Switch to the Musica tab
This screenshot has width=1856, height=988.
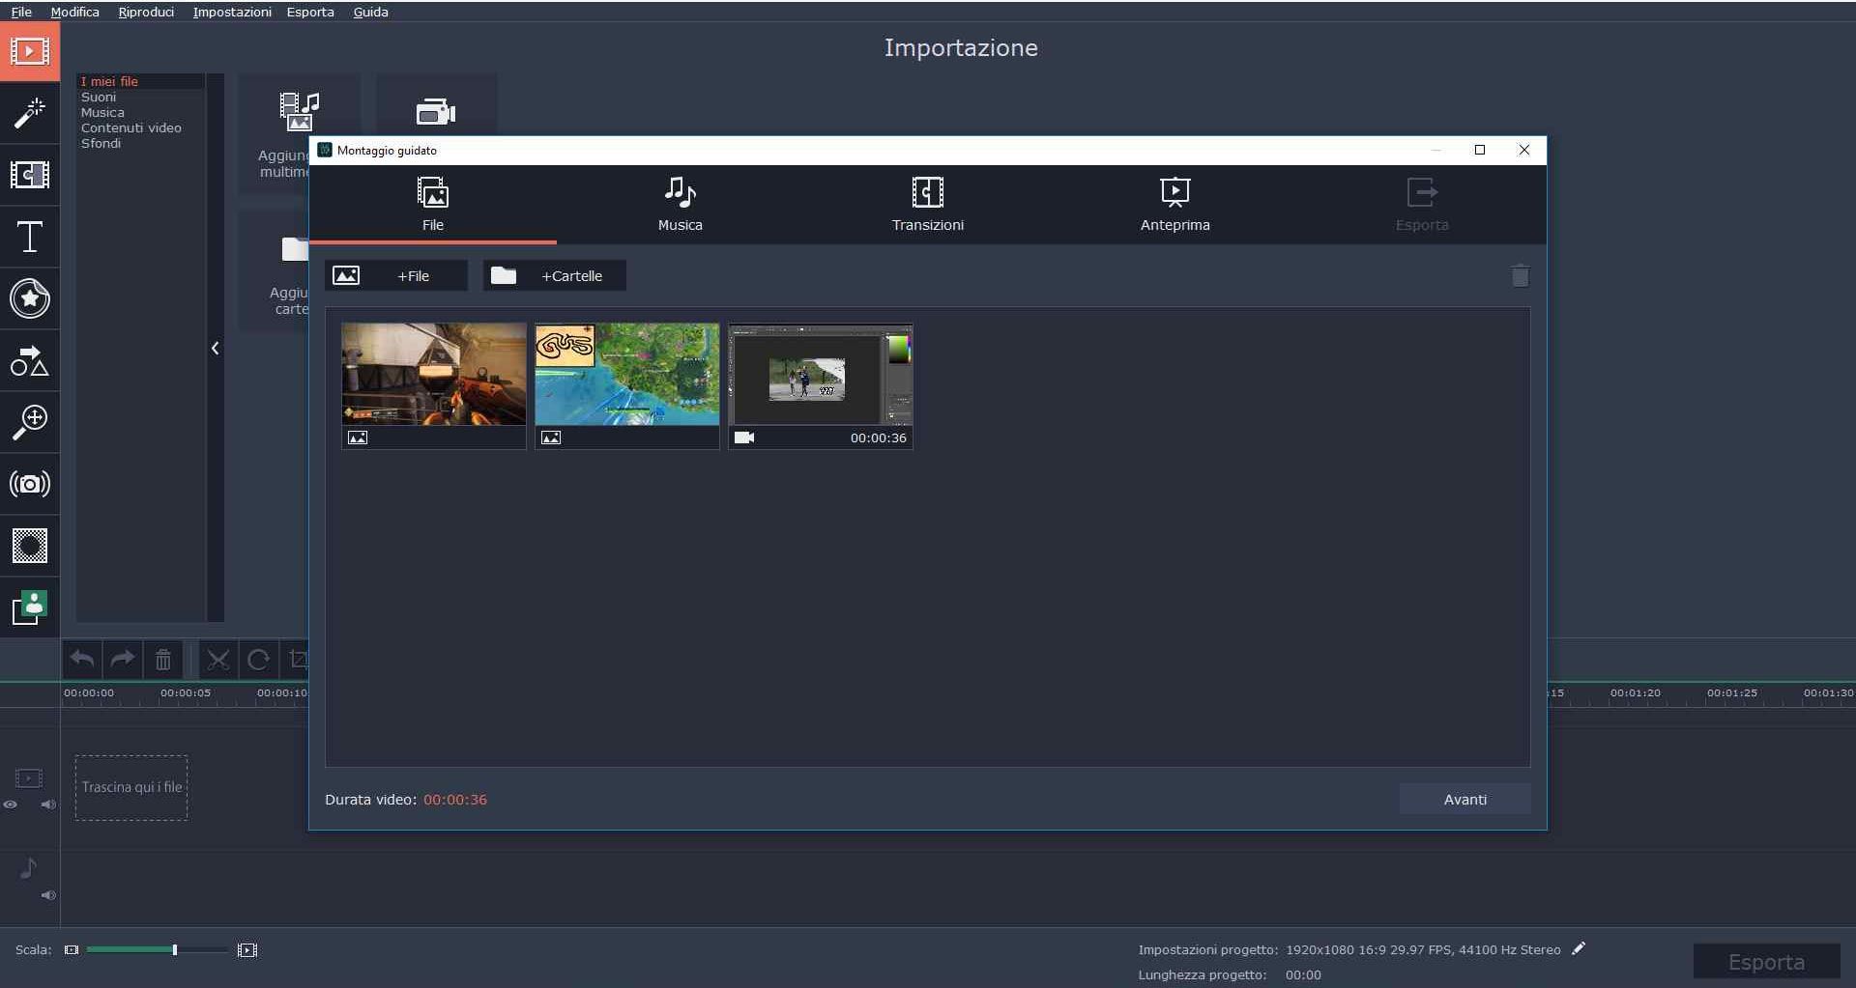680,204
